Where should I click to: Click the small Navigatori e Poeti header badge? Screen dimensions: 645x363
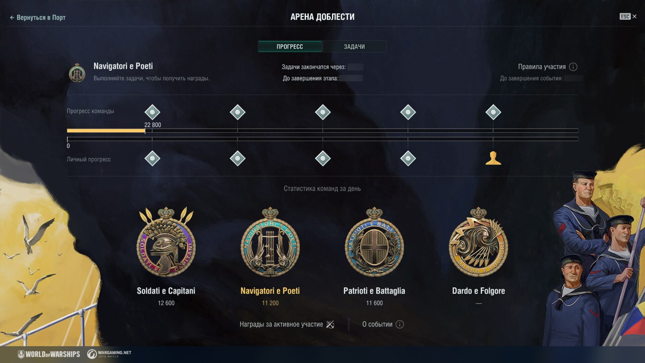[x=77, y=73]
